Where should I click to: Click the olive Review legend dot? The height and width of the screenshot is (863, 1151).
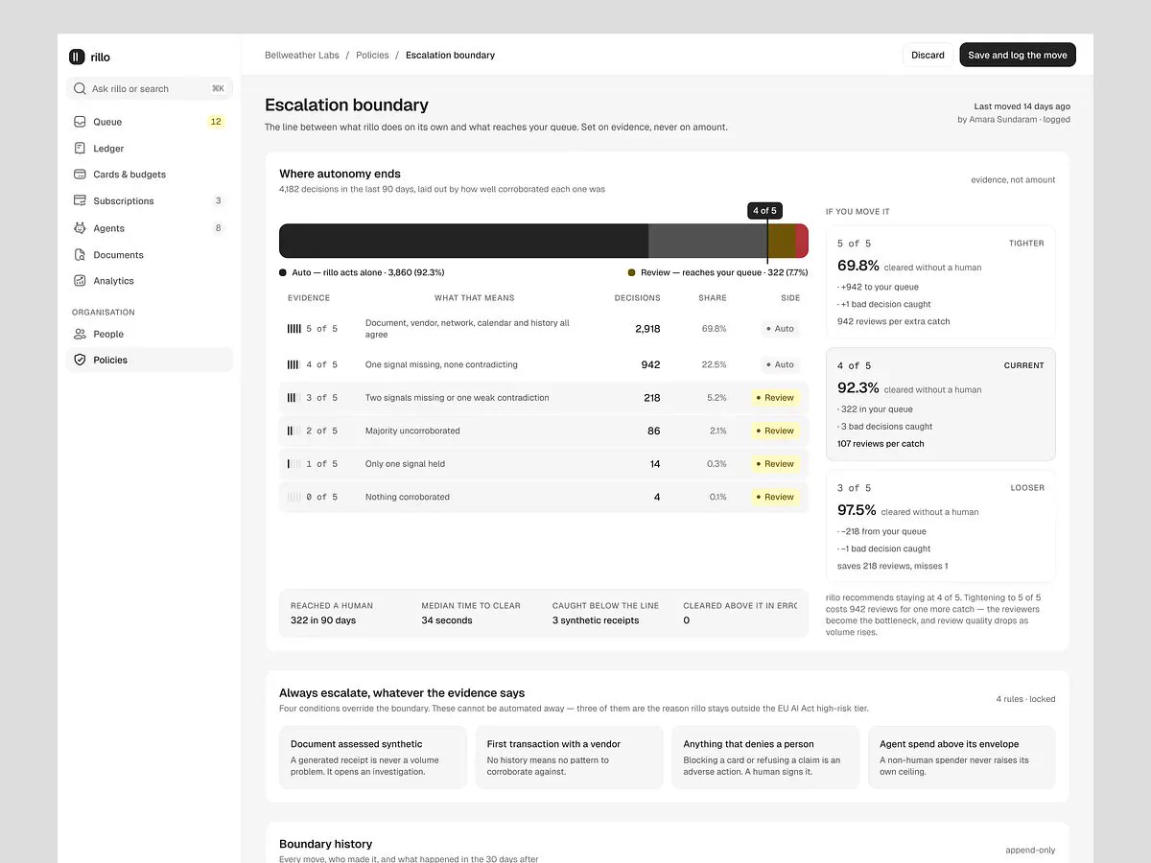631,272
